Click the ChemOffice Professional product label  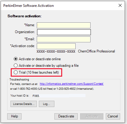[97, 51]
